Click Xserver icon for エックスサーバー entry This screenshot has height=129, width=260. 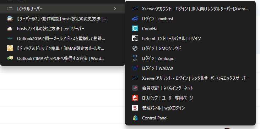(x=135, y=78)
